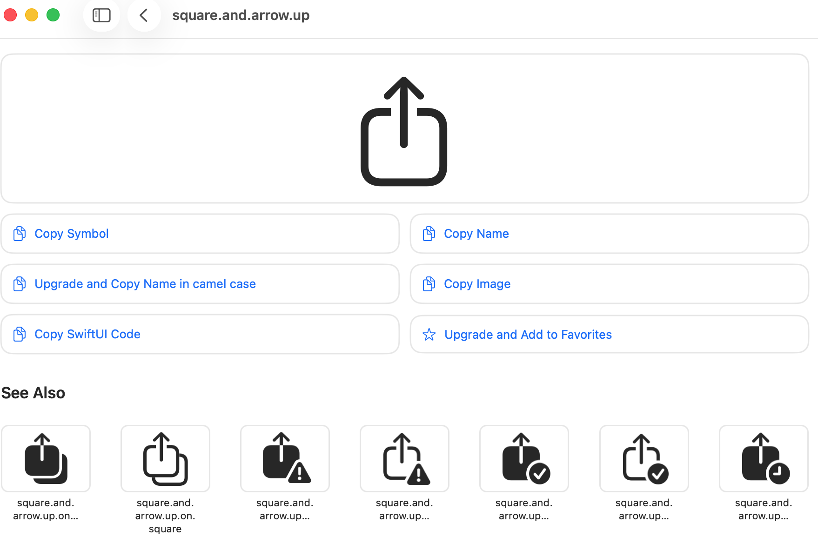Viewport: 818px width, 537px height.
Task: Click the document icon beside Copy Name
Action: (x=429, y=234)
